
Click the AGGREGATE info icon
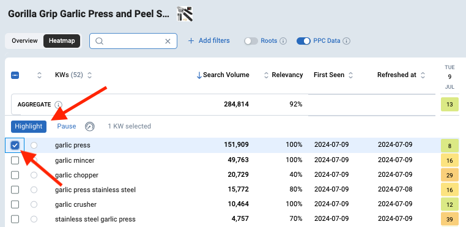click(x=59, y=105)
